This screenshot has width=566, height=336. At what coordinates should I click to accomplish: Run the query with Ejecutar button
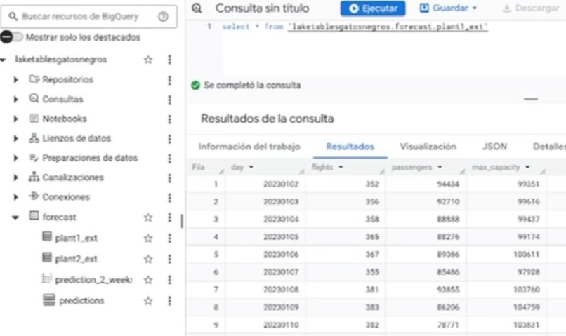[x=373, y=8]
